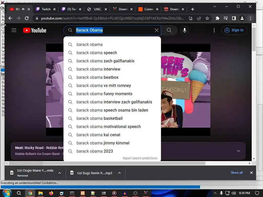The height and width of the screenshot is (197, 263).
Task: Open Windows Start menu
Action: click(7, 193)
